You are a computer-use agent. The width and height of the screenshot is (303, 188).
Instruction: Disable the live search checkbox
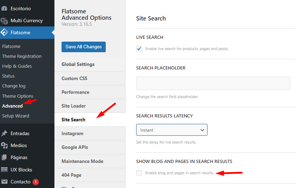click(139, 49)
